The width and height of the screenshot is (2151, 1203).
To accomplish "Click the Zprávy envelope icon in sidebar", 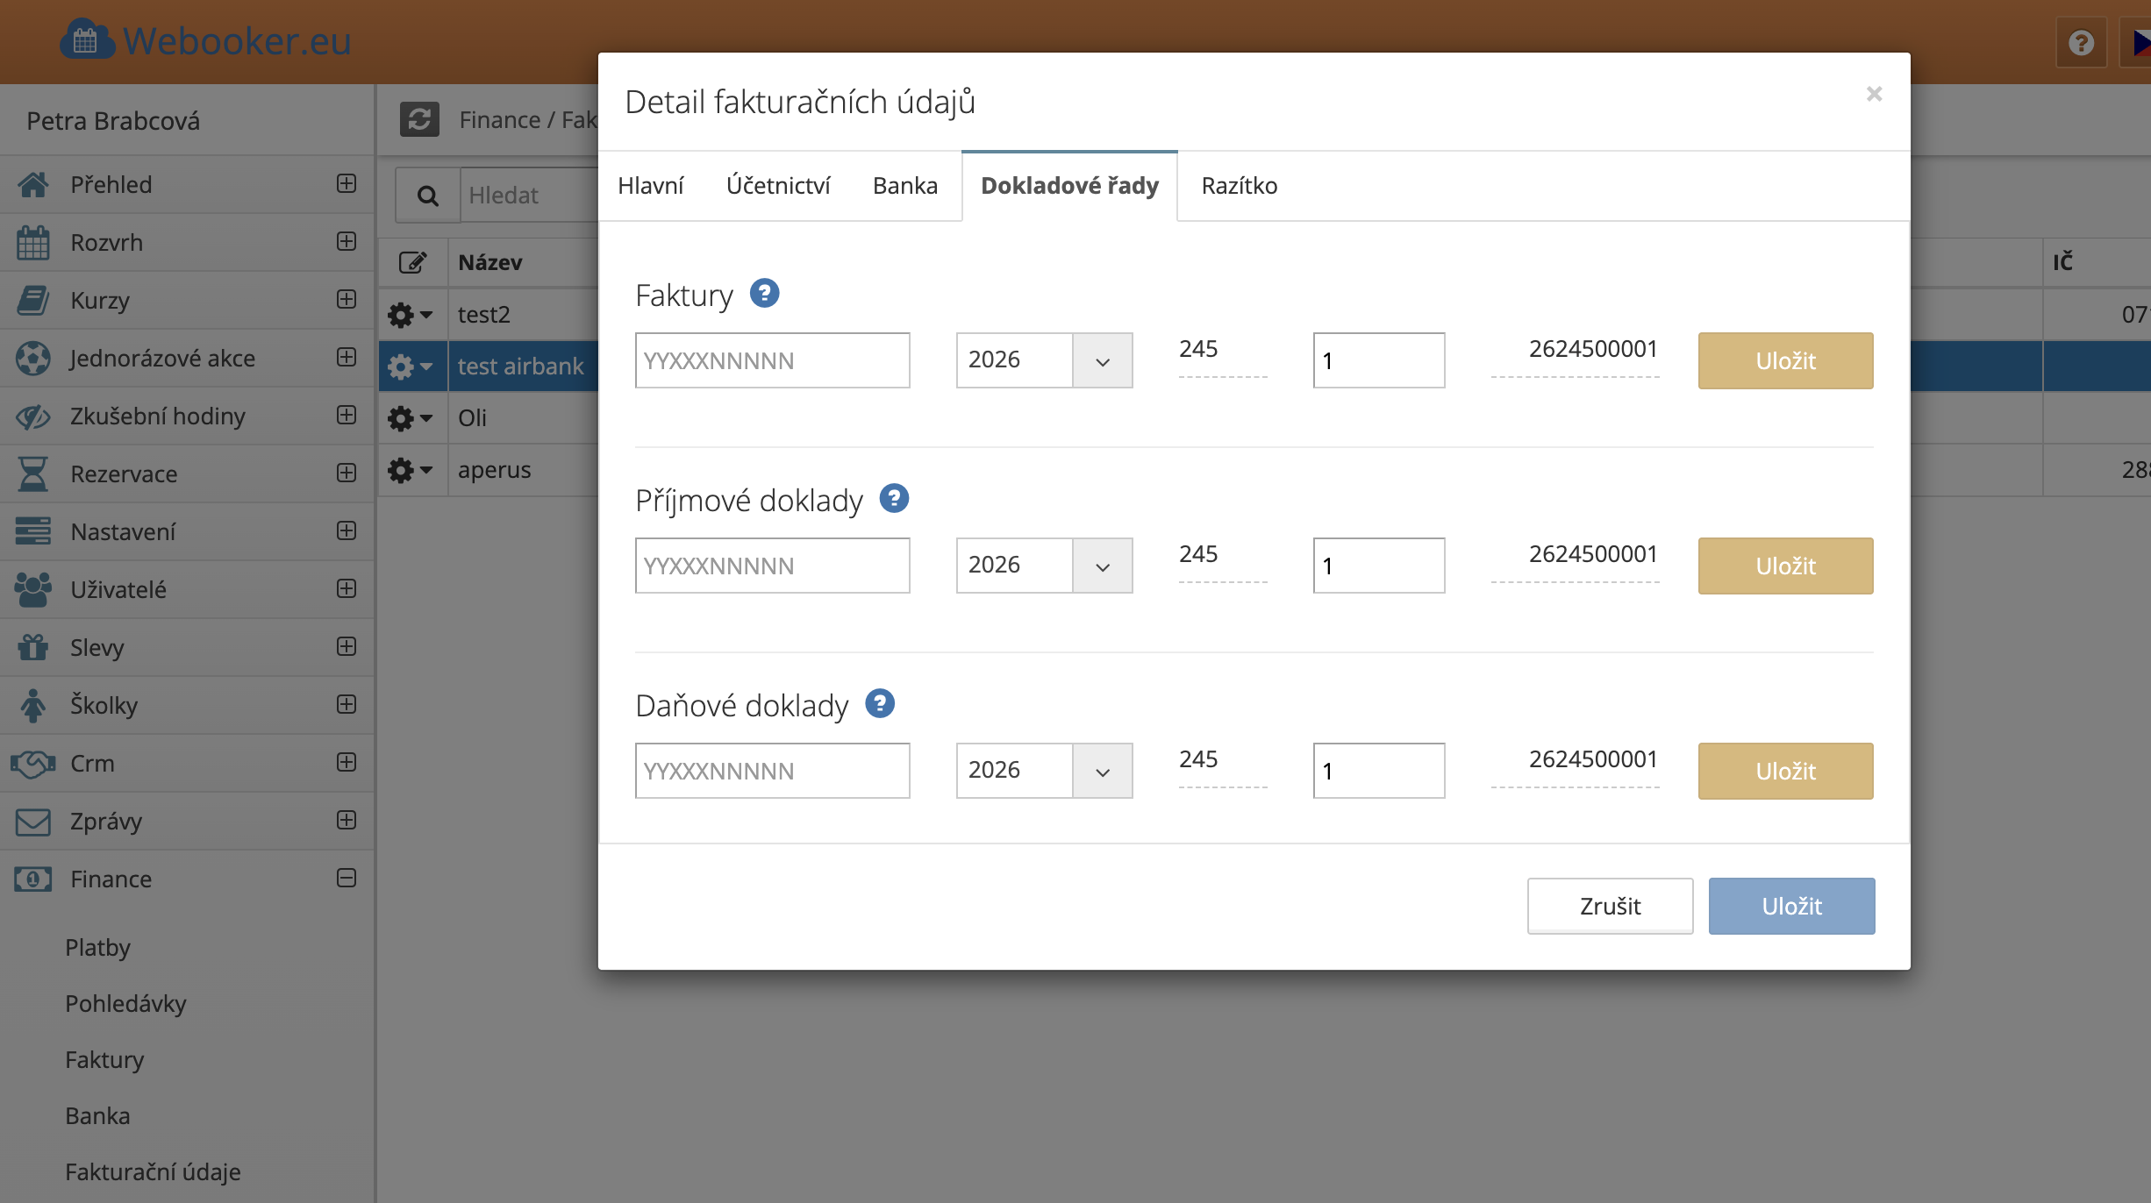I will click(x=33, y=821).
